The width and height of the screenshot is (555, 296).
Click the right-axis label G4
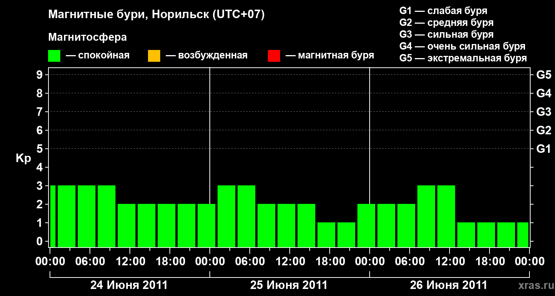[544, 93]
